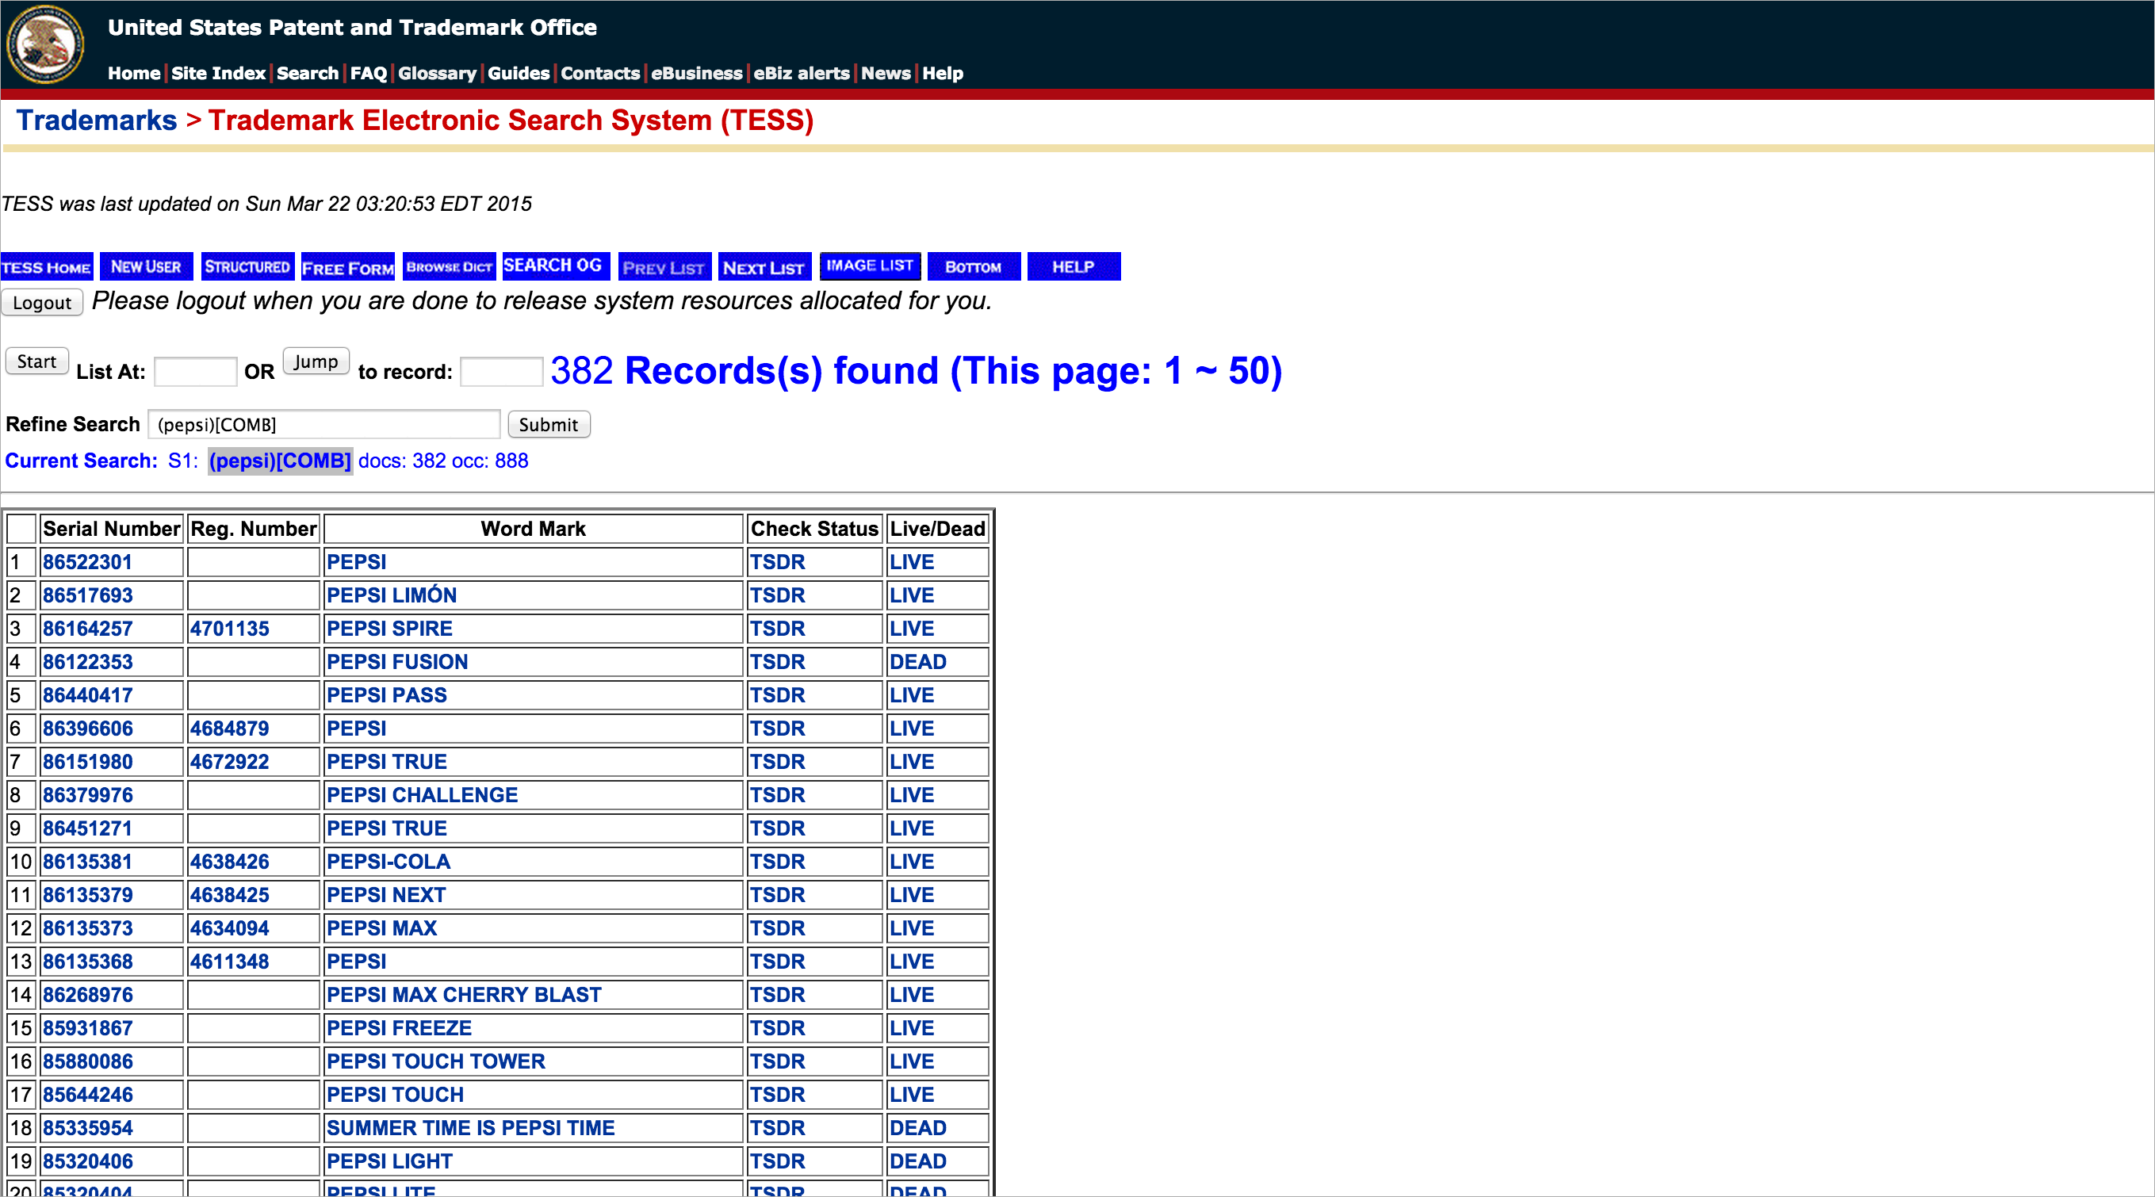2155x1197 pixels.
Task: Open the PEPSI TOUCH TOWER word mark
Action: (436, 1061)
